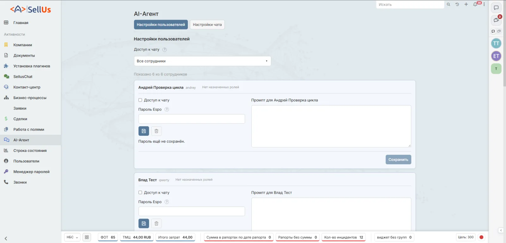Enable Доступ к чату for Влад Тест
The height and width of the screenshot is (243, 506).
[x=140, y=192]
